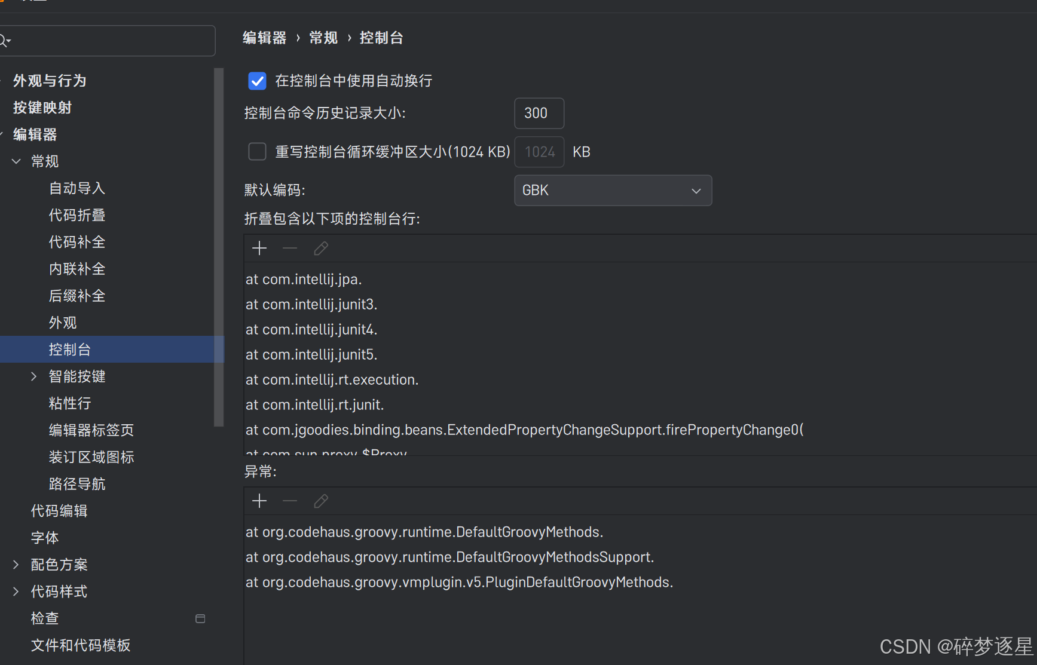This screenshot has width=1037, height=665.
Task: Collapse the 常规 section in sidebar
Action: coord(16,161)
